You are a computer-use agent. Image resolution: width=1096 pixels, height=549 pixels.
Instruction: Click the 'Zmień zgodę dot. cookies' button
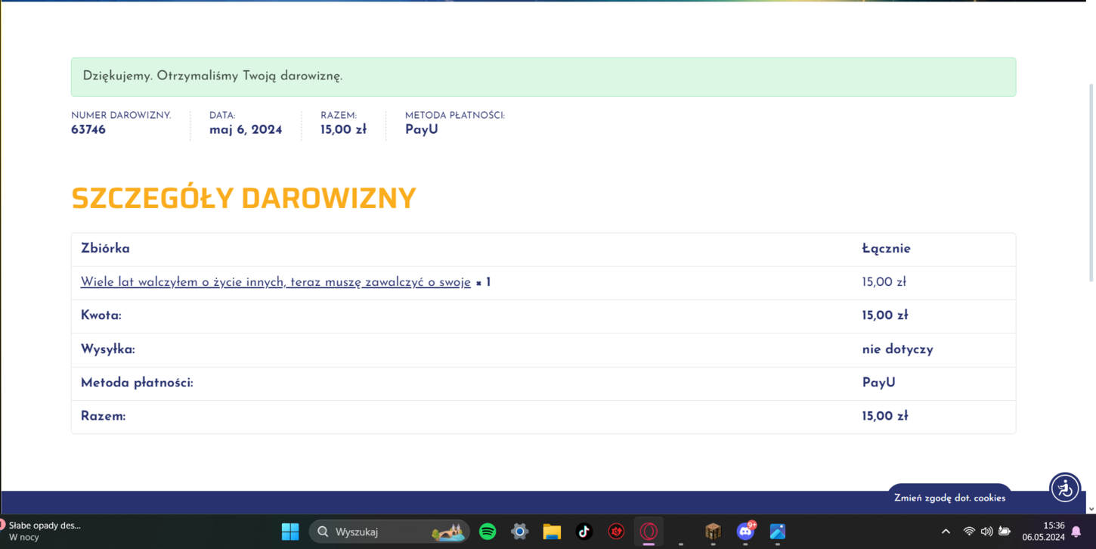pyautogui.click(x=949, y=498)
